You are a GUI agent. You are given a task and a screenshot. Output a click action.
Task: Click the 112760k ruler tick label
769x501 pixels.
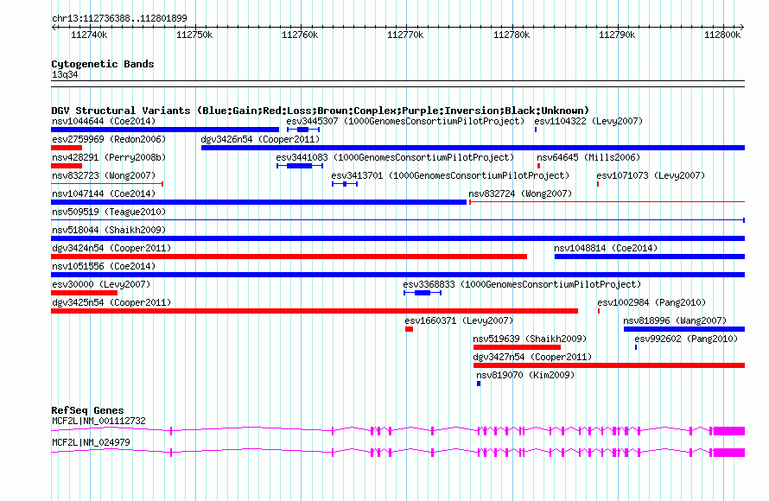pyautogui.click(x=300, y=35)
